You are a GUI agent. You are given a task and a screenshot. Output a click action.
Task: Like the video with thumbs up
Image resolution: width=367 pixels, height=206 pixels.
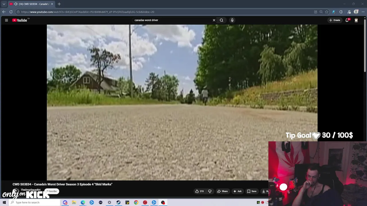click(199, 191)
